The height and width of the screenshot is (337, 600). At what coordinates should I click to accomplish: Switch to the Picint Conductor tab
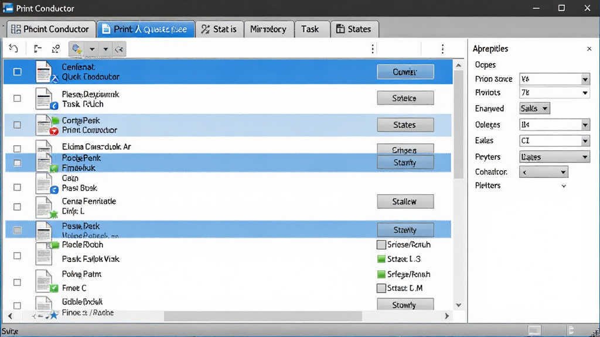pos(50,29)
